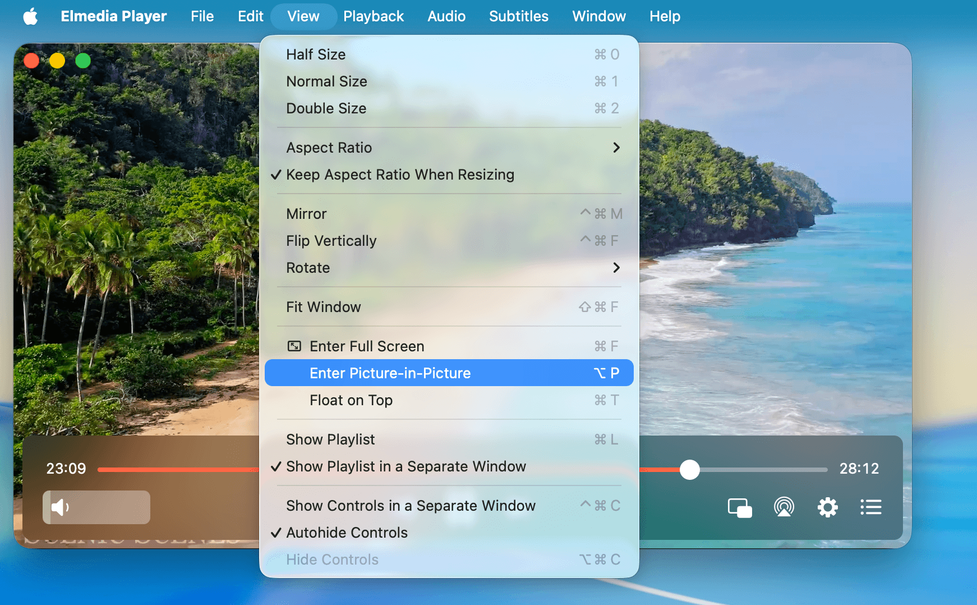
Task: Open the Audio menu
Action: [x=446, y=16]
